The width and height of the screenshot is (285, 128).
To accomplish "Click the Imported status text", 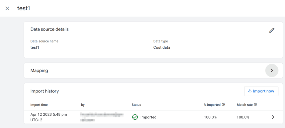I will 148,117.
